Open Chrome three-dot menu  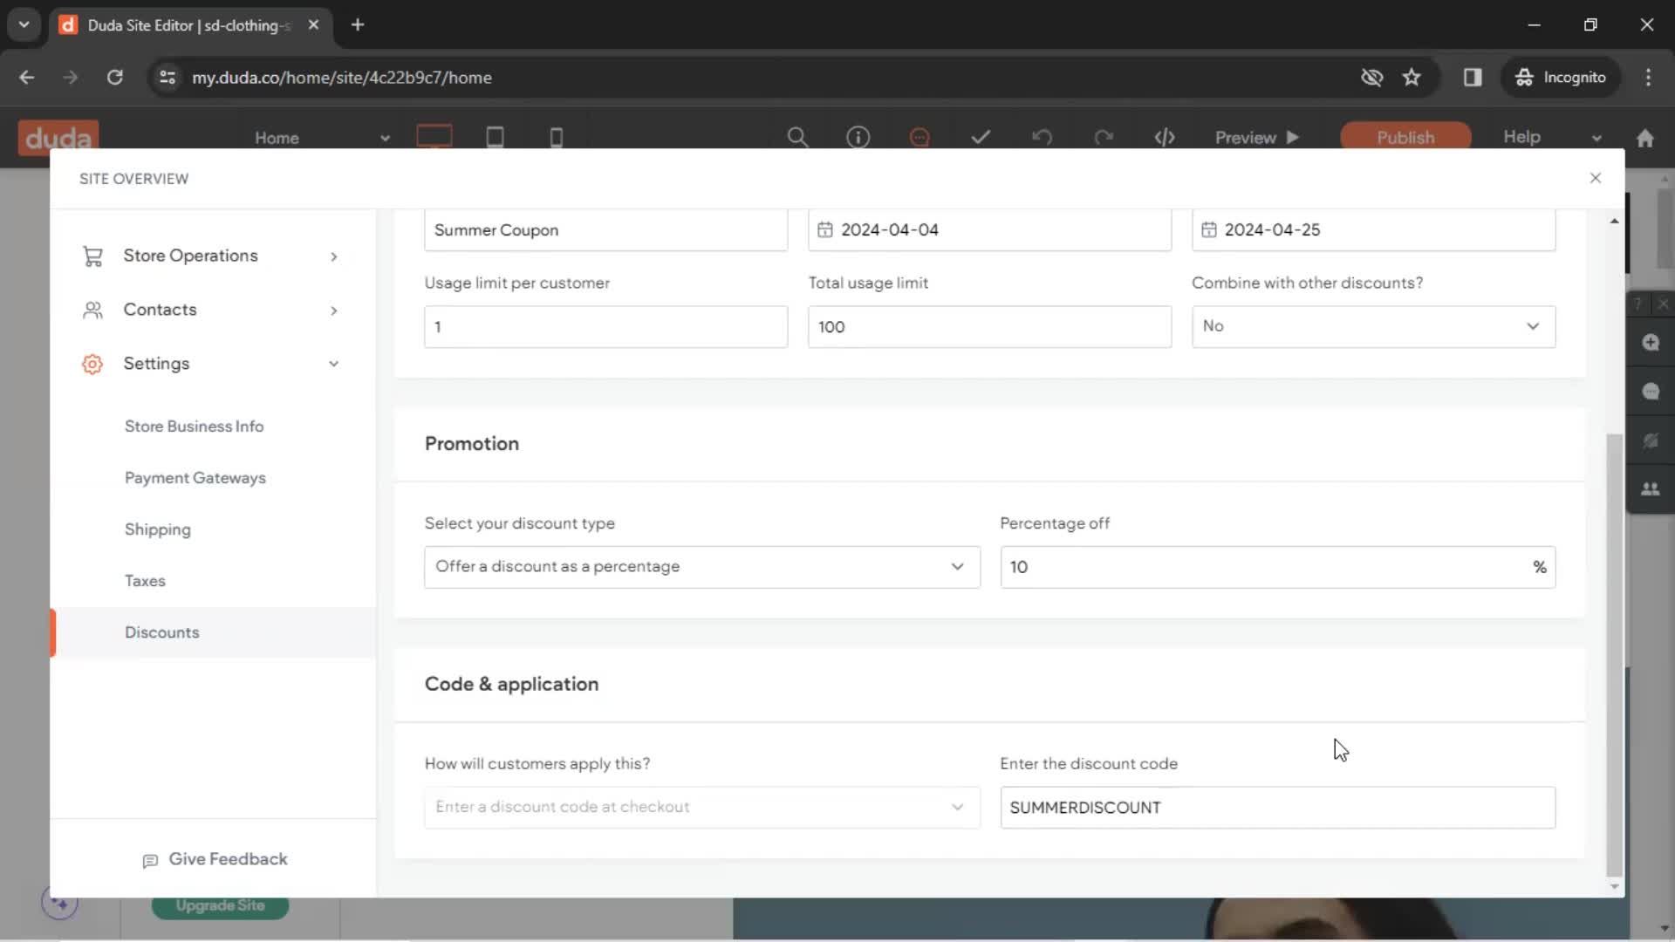click(1648, 78)
